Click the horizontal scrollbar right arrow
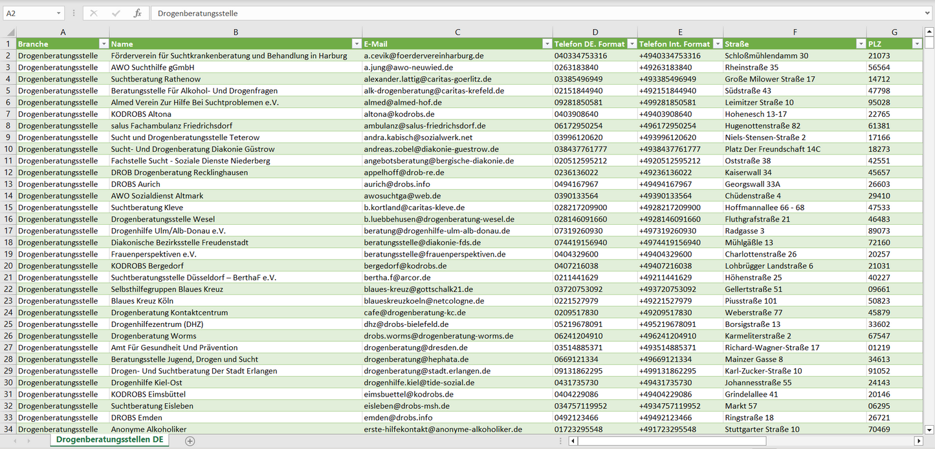Screen dimensions: 935x449 coord(918,441)
